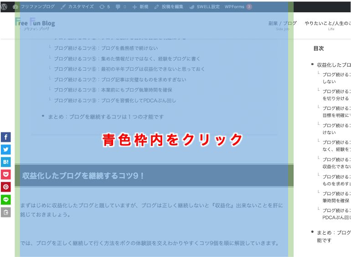This screenshot has width=351, height=257.
Task: Click 新規 to add new content
Action: pos(144,7)
